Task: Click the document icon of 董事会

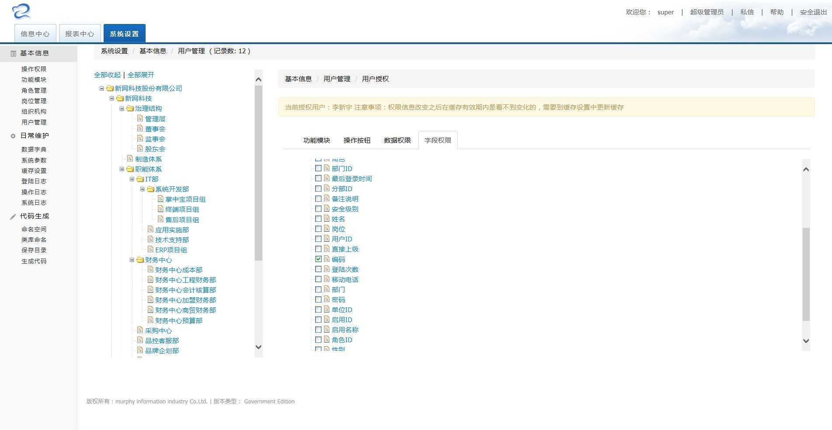Action: click(x=140, y=128)
